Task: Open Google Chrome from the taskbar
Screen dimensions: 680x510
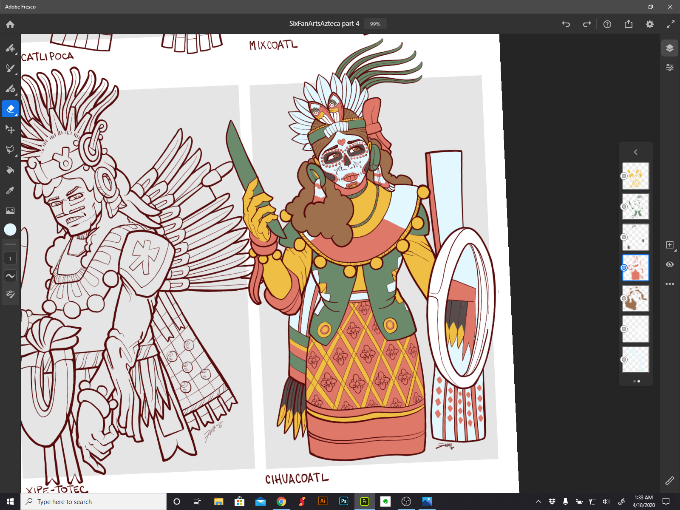Action: (281, 501)
